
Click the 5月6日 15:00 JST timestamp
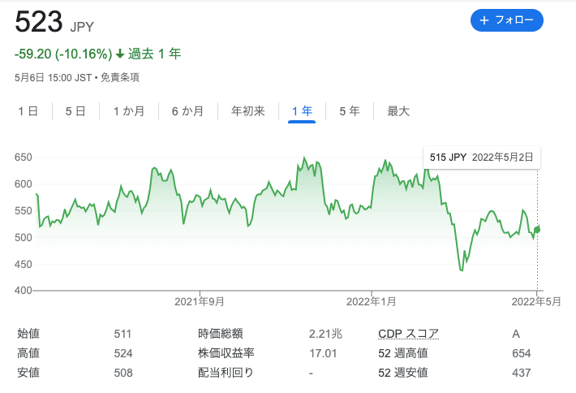point(54,78)
